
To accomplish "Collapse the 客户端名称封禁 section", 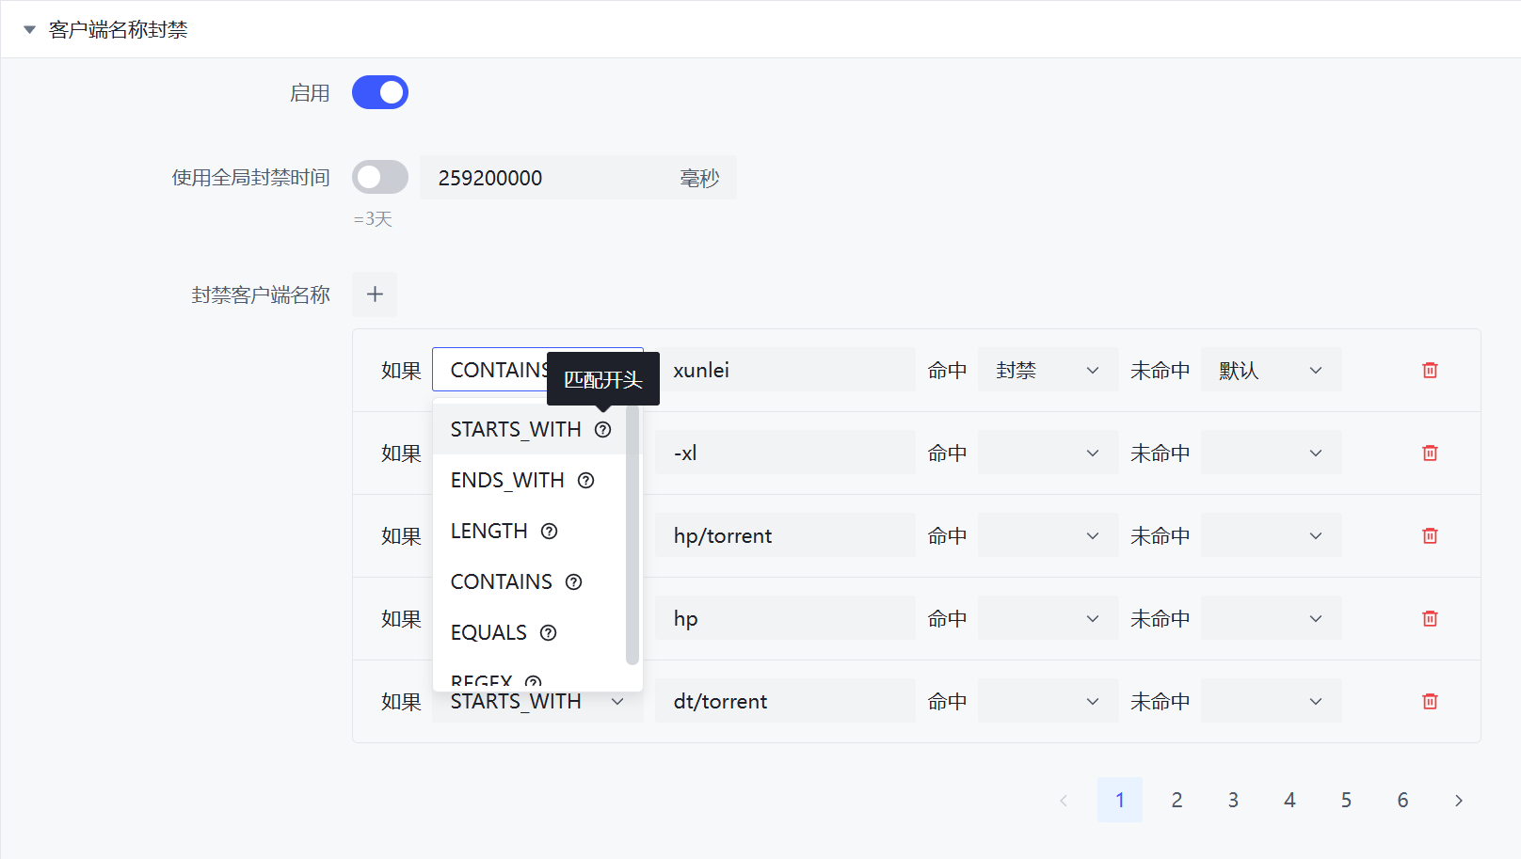I will tap(29, 30).
